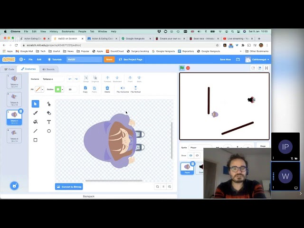The height and width of the screenshot is (228, 304).
Task: Move shape Backward one layer
Action: (117, 79)
